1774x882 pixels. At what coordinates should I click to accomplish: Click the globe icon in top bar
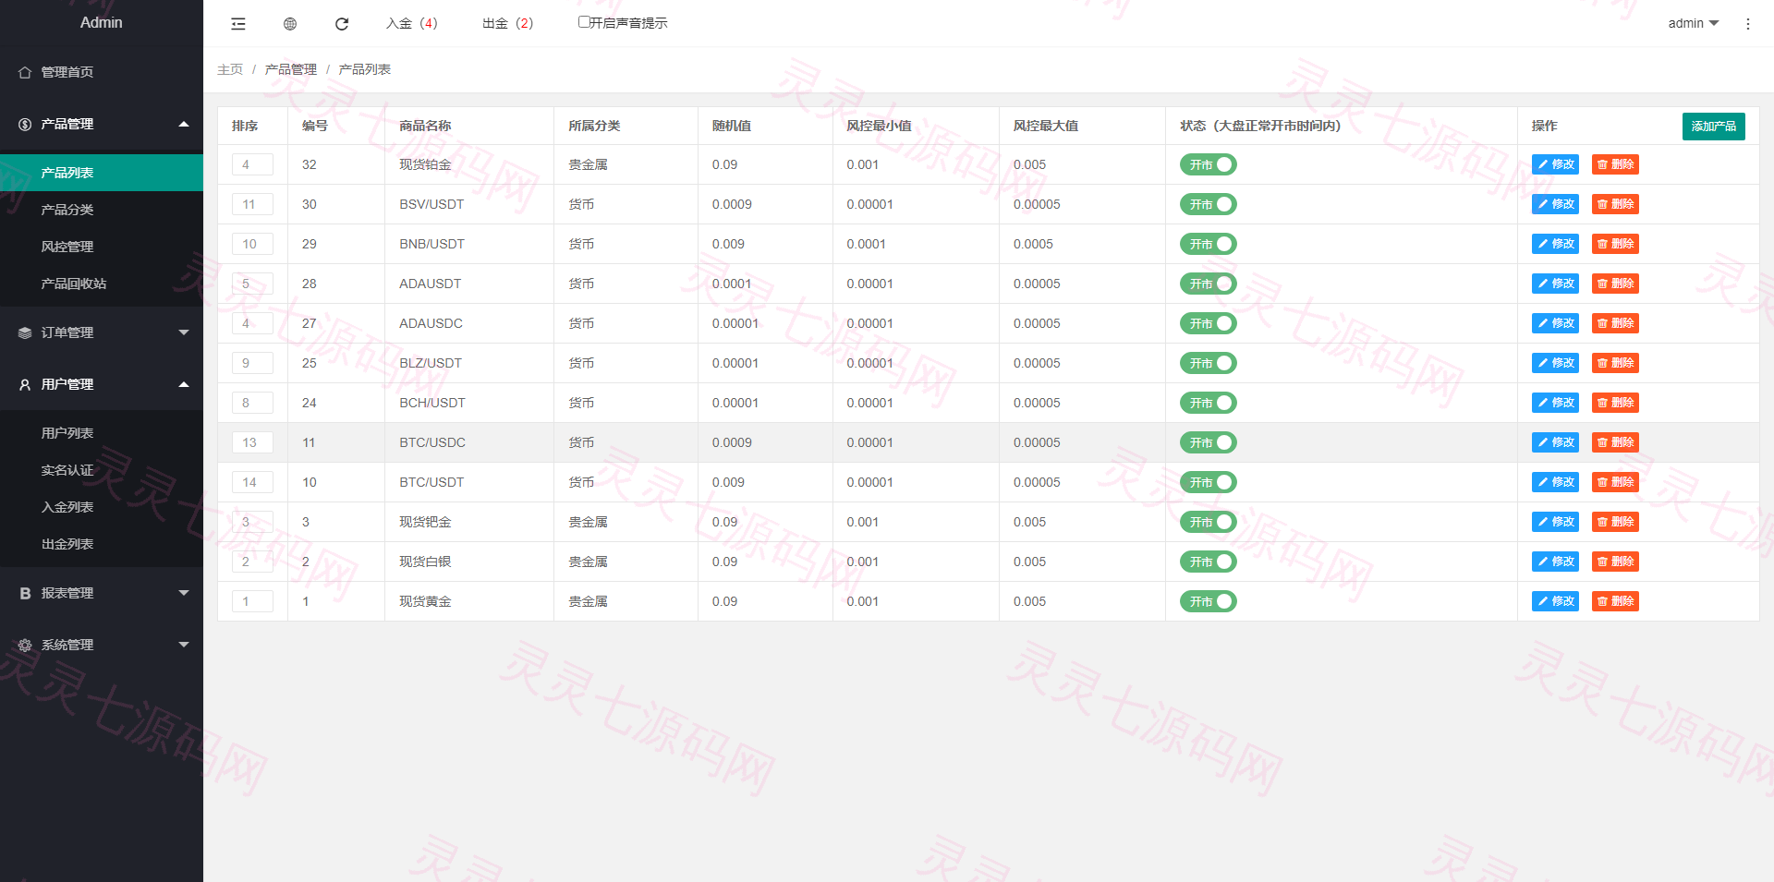pos(290,24)
